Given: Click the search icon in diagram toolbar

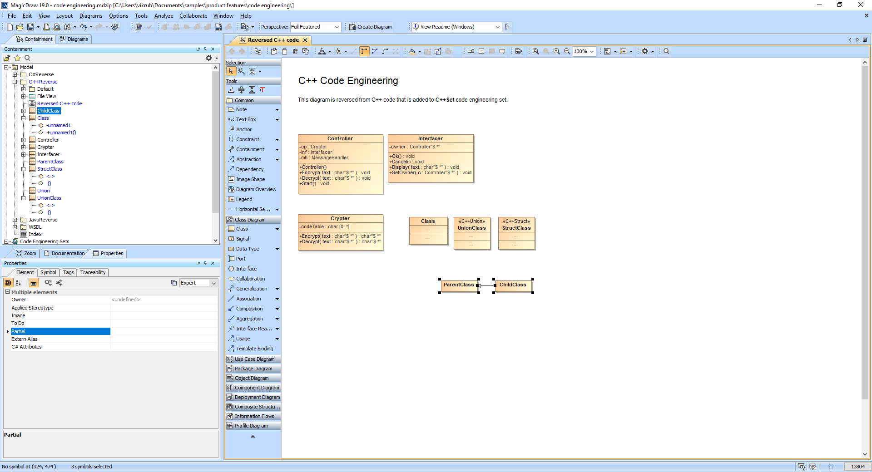Looking at the screenshot, I should (x=666, y=52).
